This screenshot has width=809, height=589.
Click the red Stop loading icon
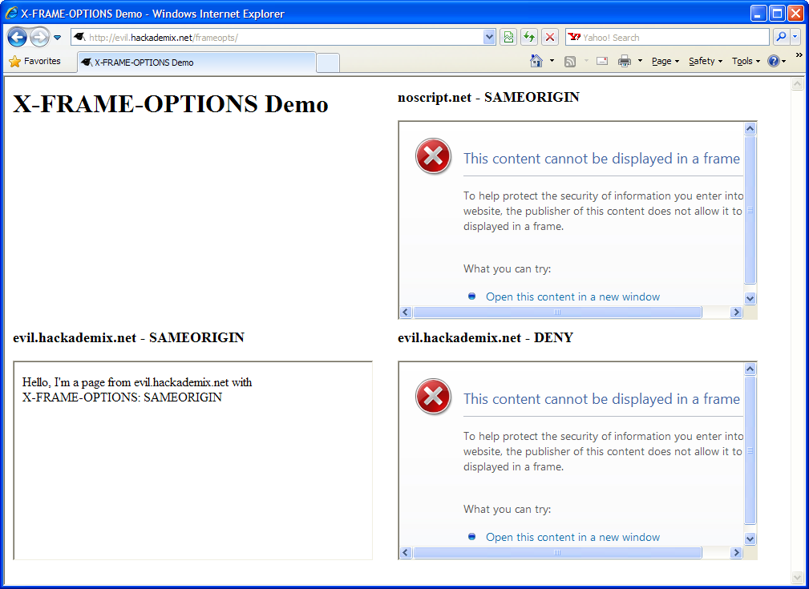550,37
